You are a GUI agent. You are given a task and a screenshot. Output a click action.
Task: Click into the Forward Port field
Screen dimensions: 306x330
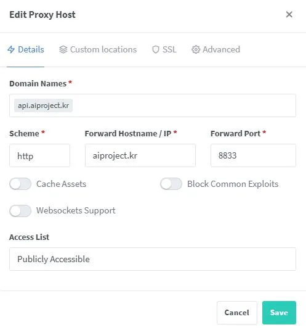click(253, 155)
